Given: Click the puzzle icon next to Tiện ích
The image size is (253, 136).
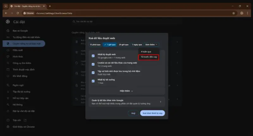Looking at the screenshot, I should (8, 120).
